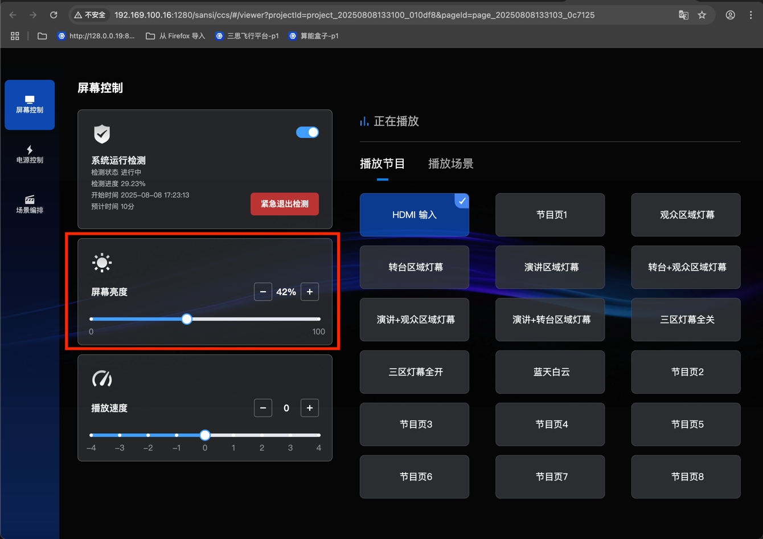Image resolution: width=763 pixels, height=539 pixels.
Task: Click the 播放速度 value field showing 0
Action: [x=286, y=408]
